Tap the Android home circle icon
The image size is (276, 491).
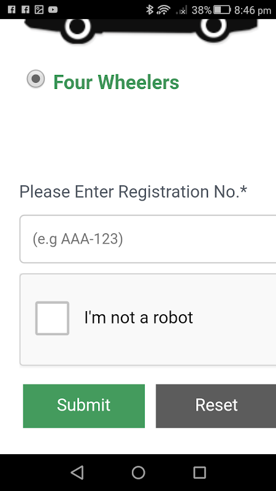coord(138,472)
